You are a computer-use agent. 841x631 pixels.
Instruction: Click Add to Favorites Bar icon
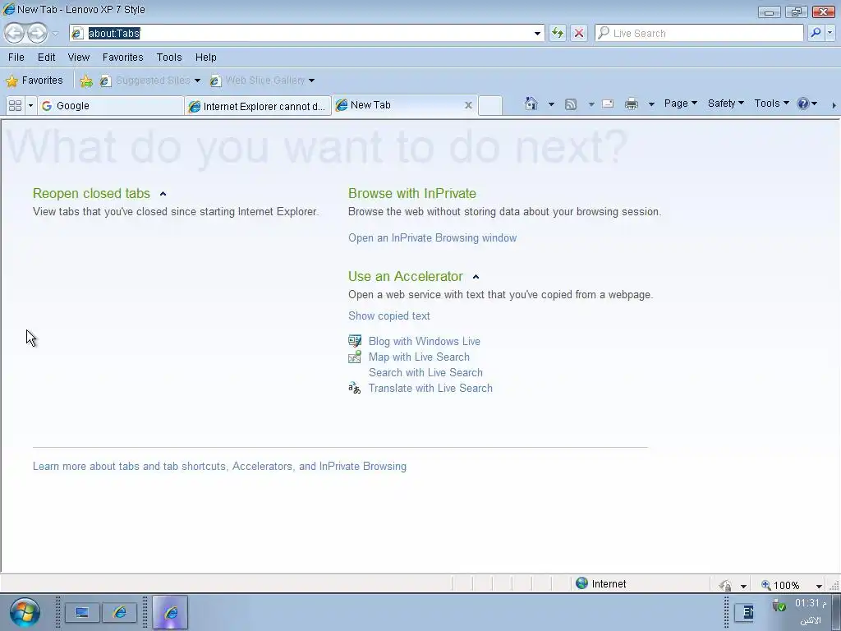point(85,81)
